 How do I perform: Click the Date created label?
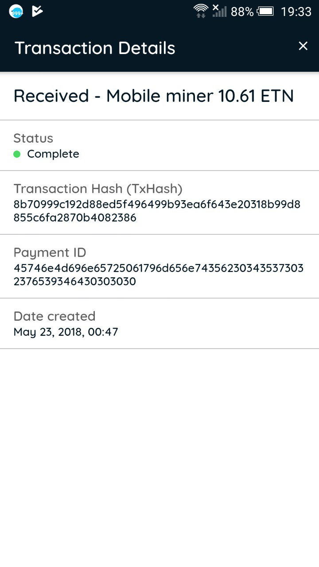[x=54, y=316]
